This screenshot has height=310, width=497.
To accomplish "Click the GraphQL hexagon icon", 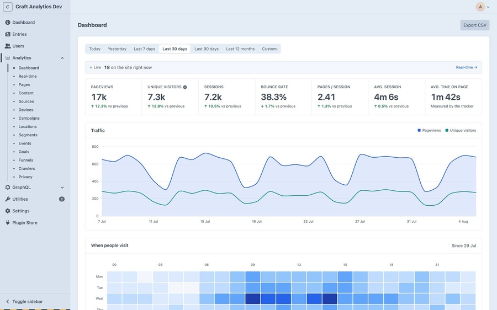I will pos(8,188).
